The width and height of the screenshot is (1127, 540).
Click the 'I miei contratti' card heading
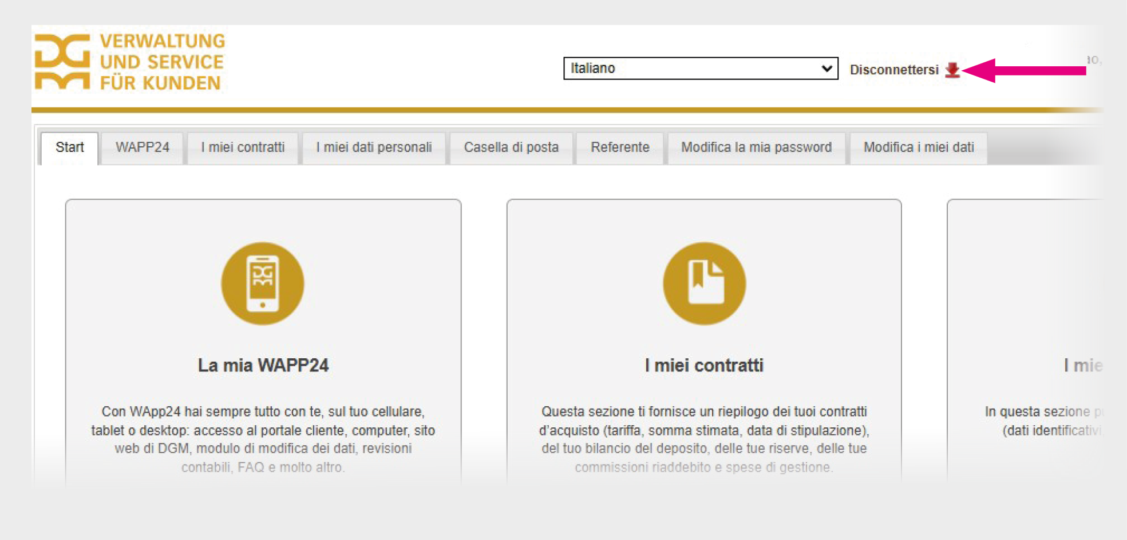pos(704,365)
